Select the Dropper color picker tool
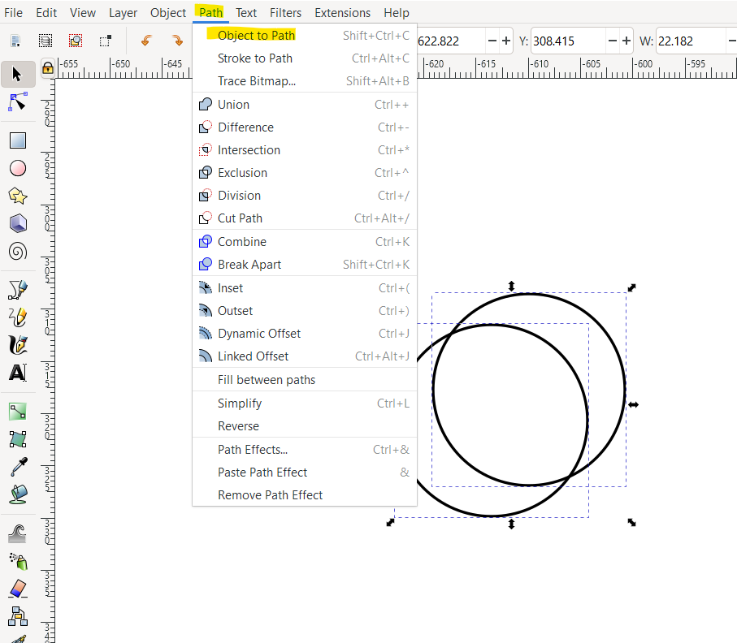The width and height of the screenshot is (737, 643). 18,465
